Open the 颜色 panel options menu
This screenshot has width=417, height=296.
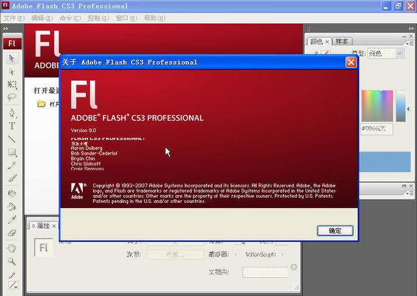click(410, 44)
